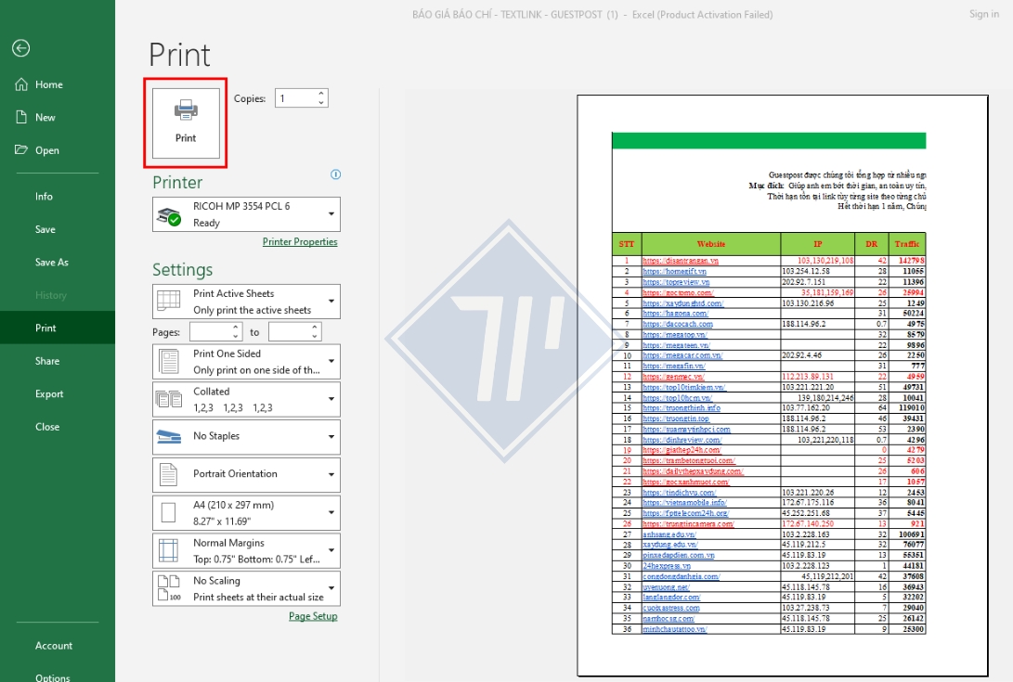Screen dimensions: 1013x682
Task: Open the No Staples dropdown arrow
Action: coord(331,437)
